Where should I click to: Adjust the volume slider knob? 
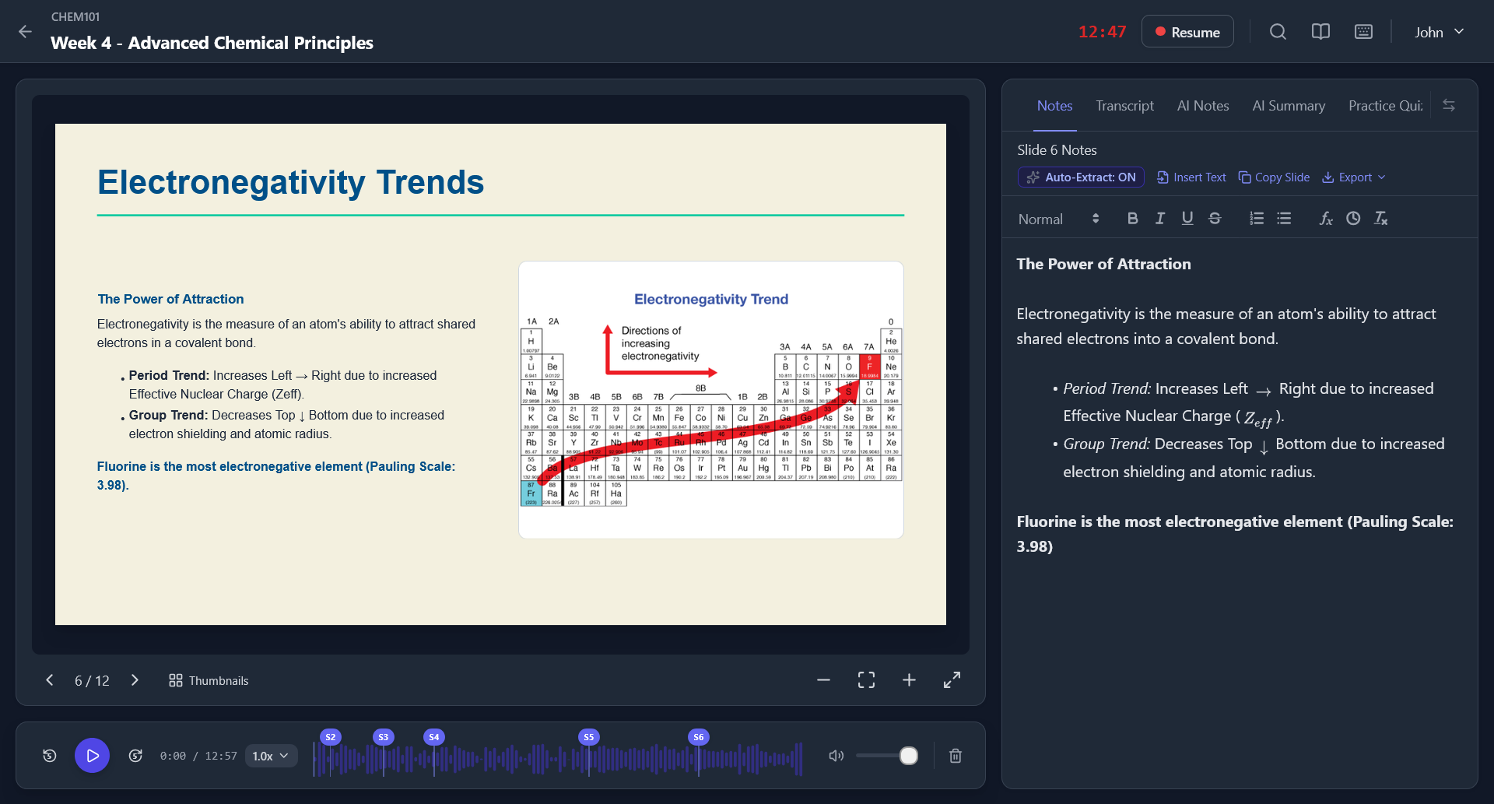pyautogui.click(x=908, y=756)
